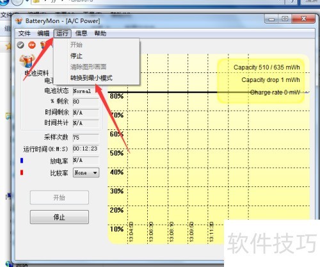Minimize the BatteryMon window

point(271,19)
